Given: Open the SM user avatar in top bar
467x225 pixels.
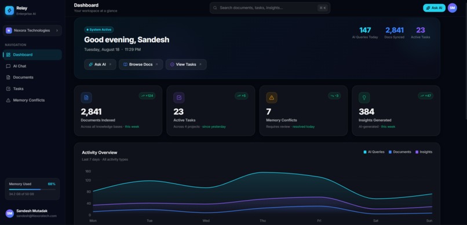Looking at the screenshot, I should point(453,8).
